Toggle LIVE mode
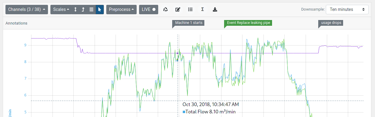 148,9
